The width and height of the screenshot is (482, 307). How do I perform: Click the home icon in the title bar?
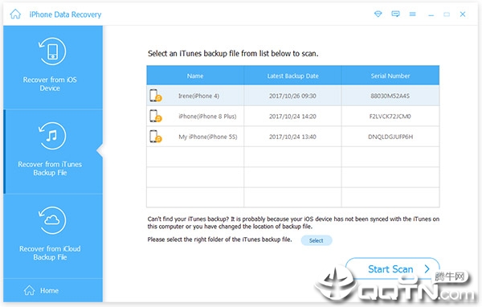15,14
